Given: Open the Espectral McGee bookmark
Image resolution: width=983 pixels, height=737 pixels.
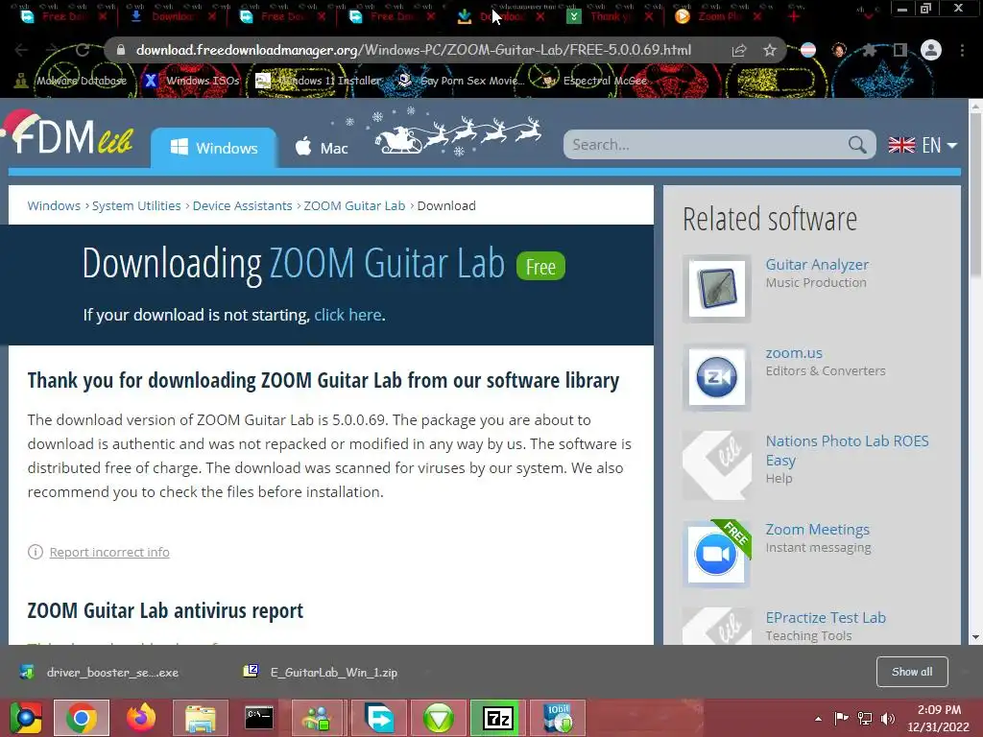Looking at the screenshot, I should pyautogui.click(x=593, y=81).
